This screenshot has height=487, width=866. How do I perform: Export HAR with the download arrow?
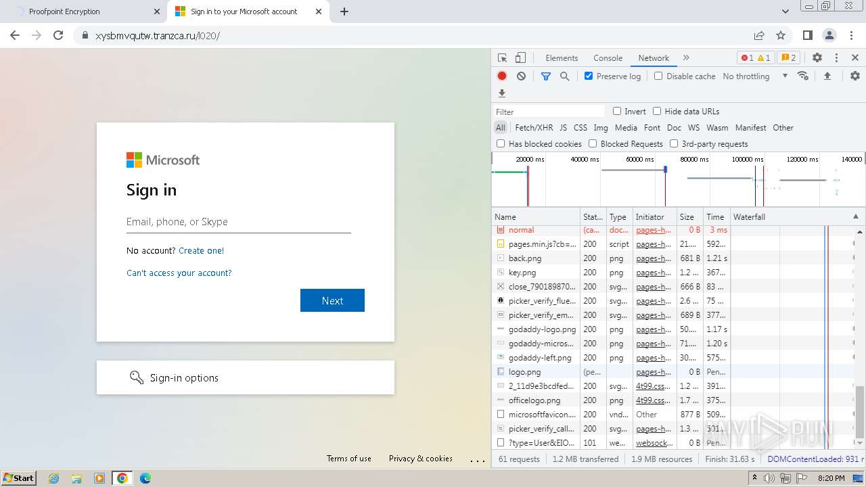(x=502, y=93)
